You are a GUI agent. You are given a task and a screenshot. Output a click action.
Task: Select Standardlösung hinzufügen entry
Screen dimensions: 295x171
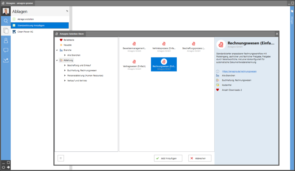tap(40, 25)
